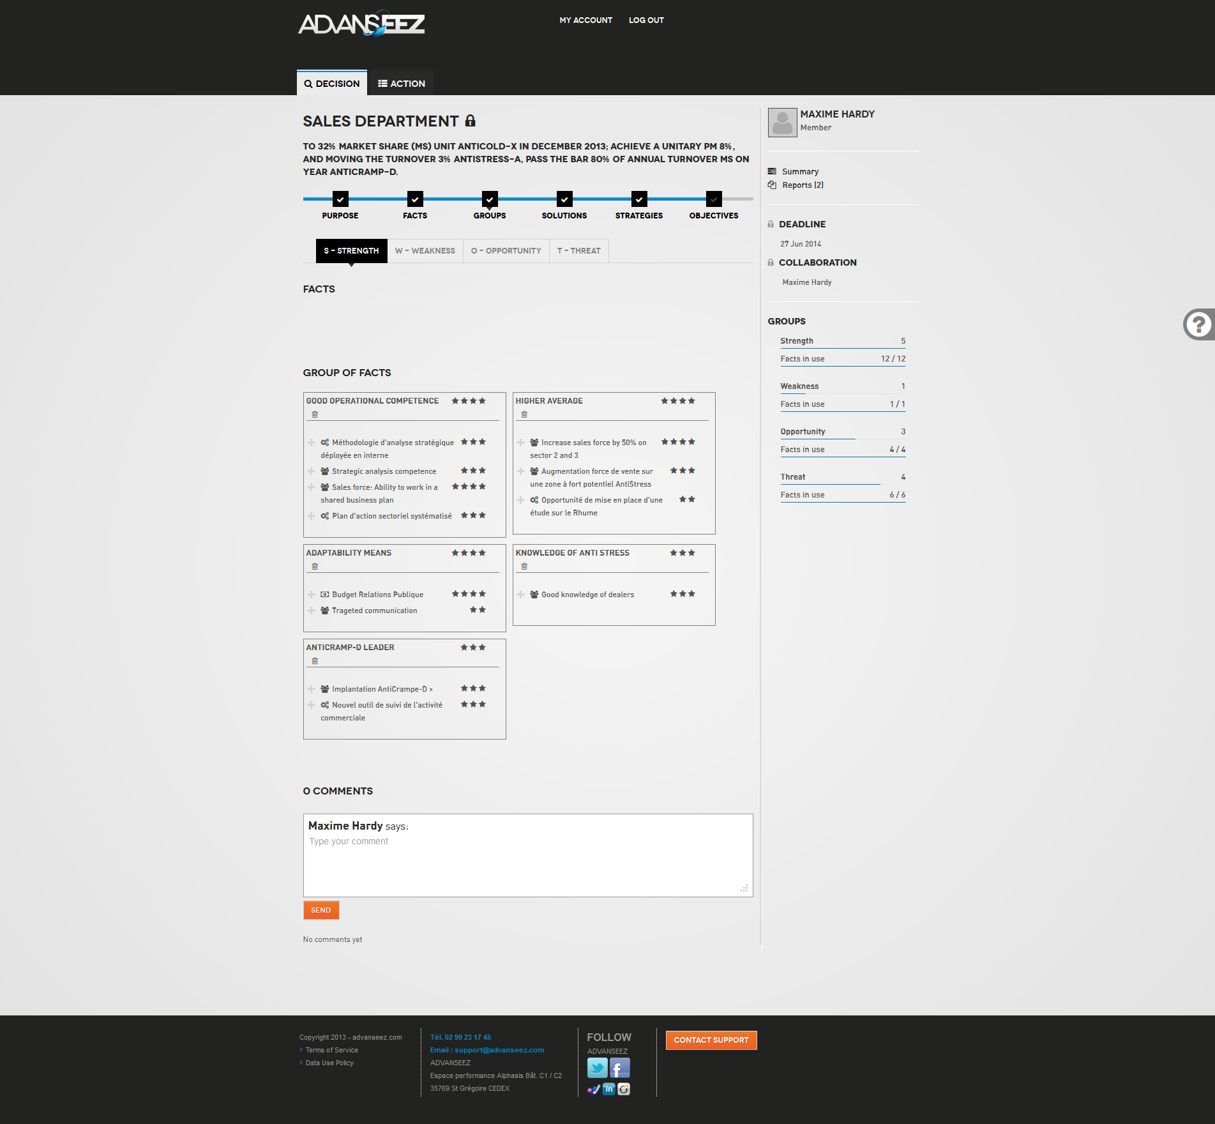Click the Higher Average group title
Image resolution: width=1215 pixels, height=1124 pixels.
pos(549,401)
